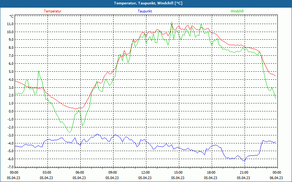The image size is (292, 182).
Task: Click the 2,0 y-axis value
Action: pos(11,95)
